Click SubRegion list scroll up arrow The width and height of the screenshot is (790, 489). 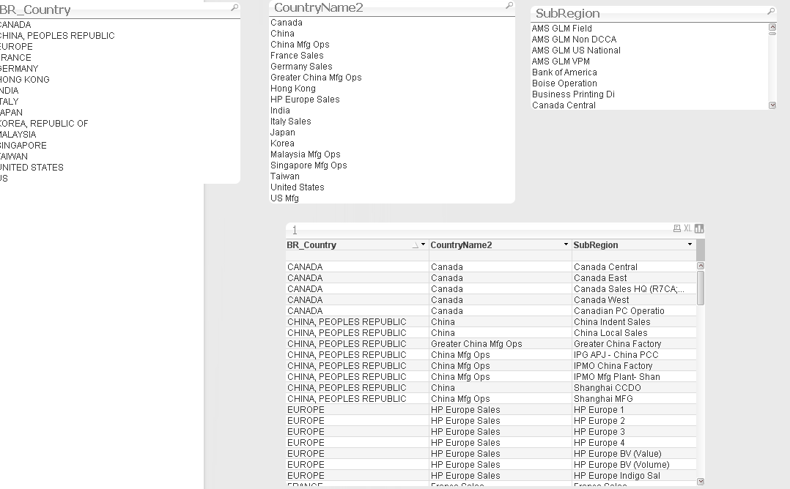tap(772, 27)
